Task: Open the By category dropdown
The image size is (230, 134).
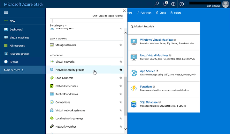Action: tap(58, 25)
